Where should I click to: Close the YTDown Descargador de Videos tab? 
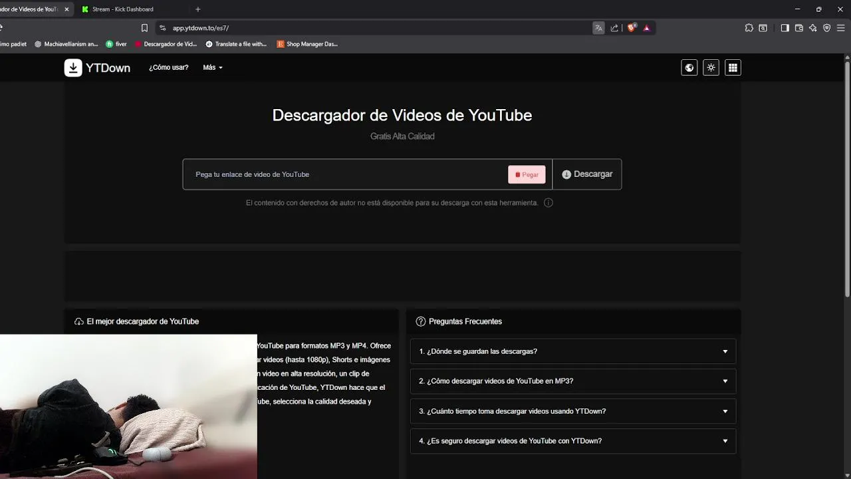66,9
